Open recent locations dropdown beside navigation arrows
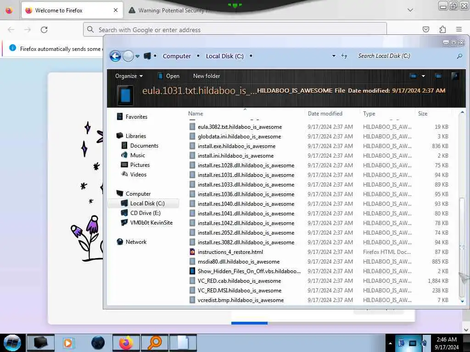Image resolution: width=470 pixels, height=352 pixels. pos(137,56)
